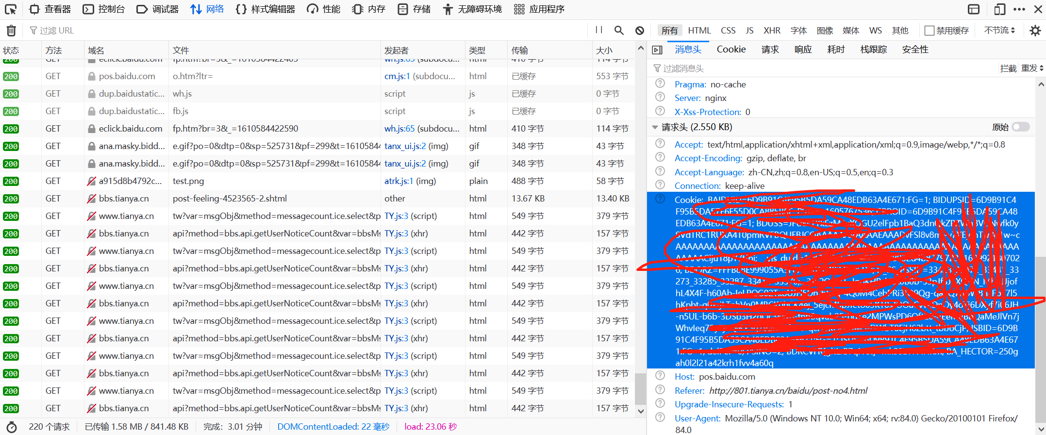Click the 拦截 block button
This screenshot has height=435, width=1046.
coord(1008,68)
